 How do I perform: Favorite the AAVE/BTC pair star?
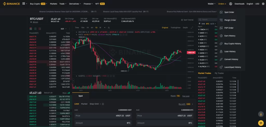click(199, 33)
